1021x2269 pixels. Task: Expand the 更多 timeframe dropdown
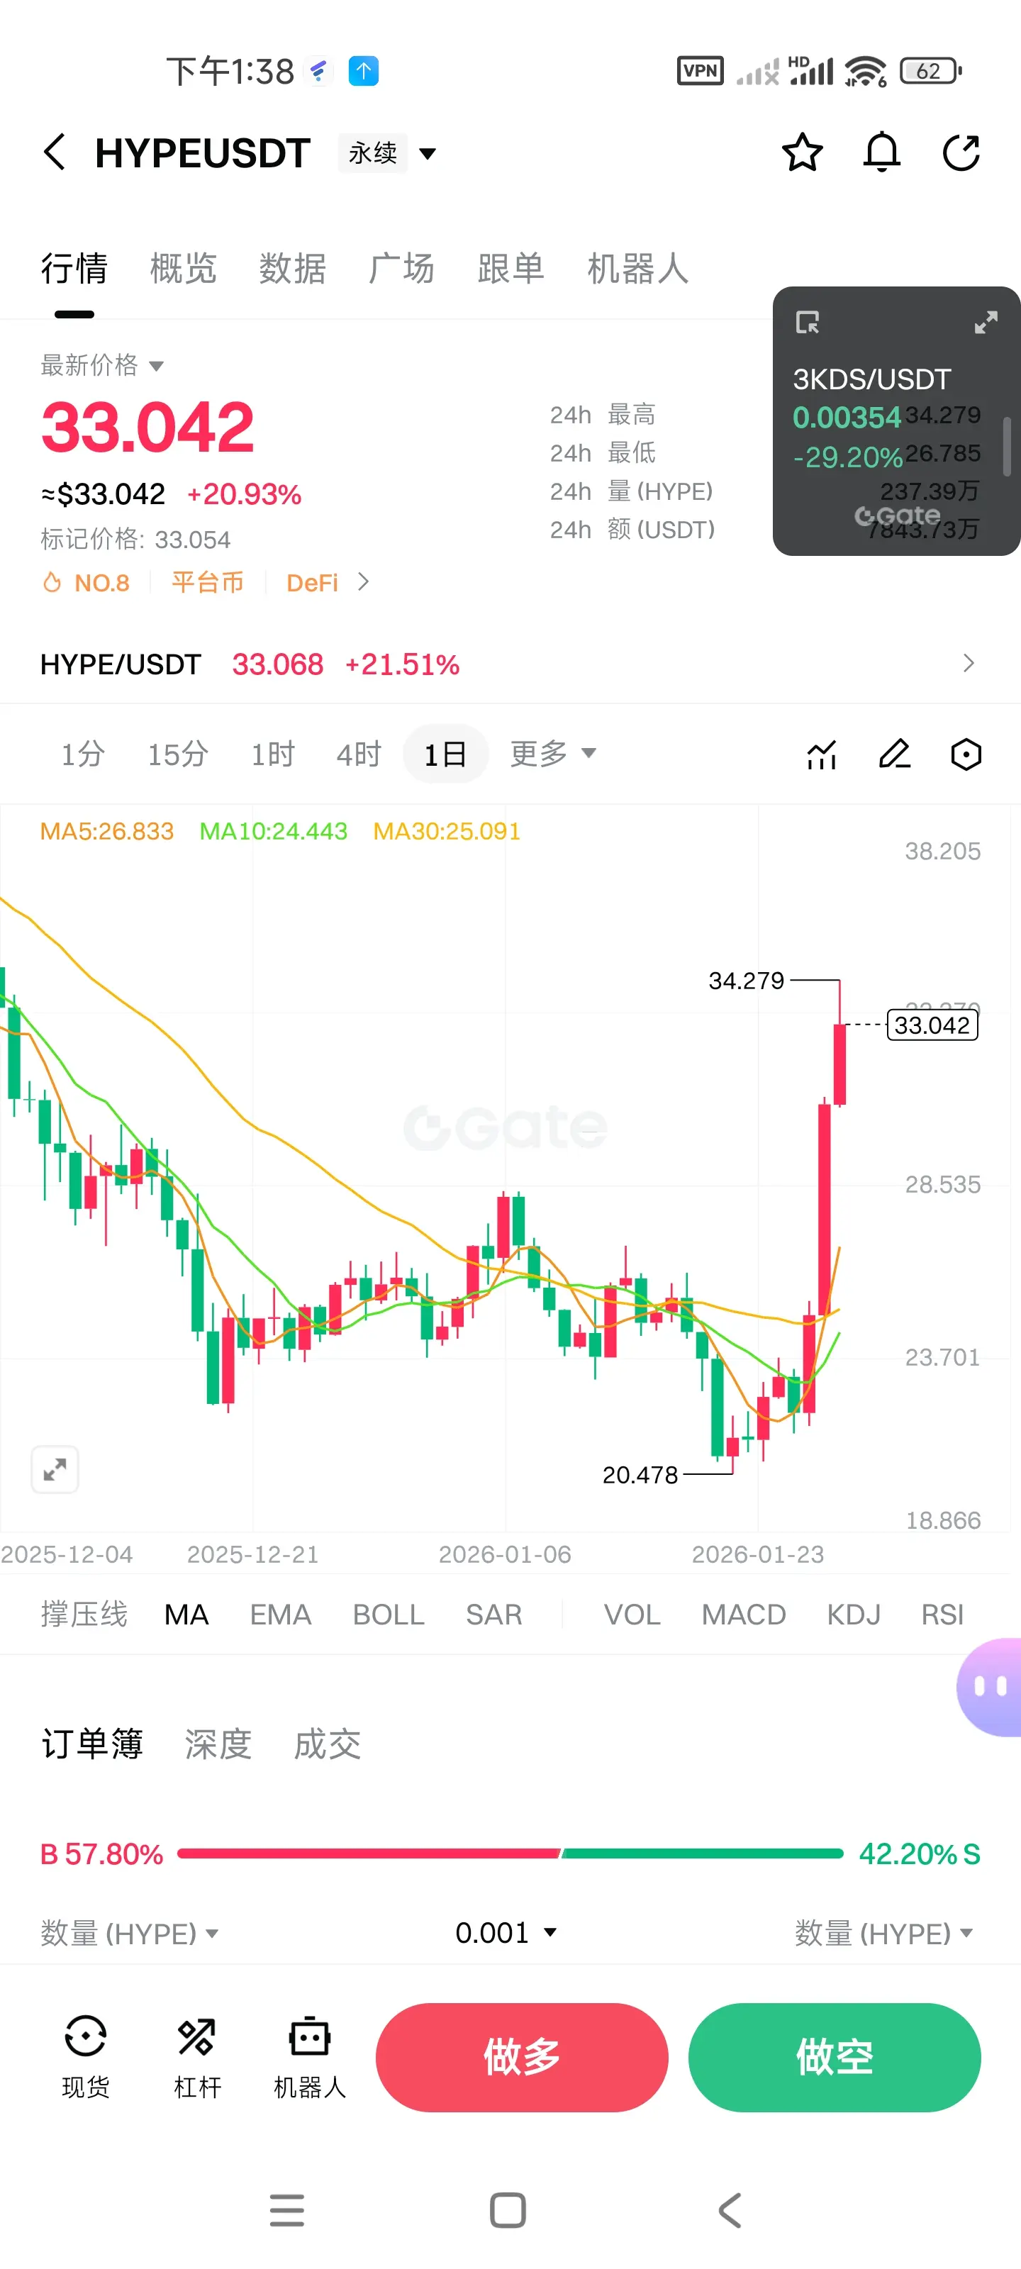553,754
